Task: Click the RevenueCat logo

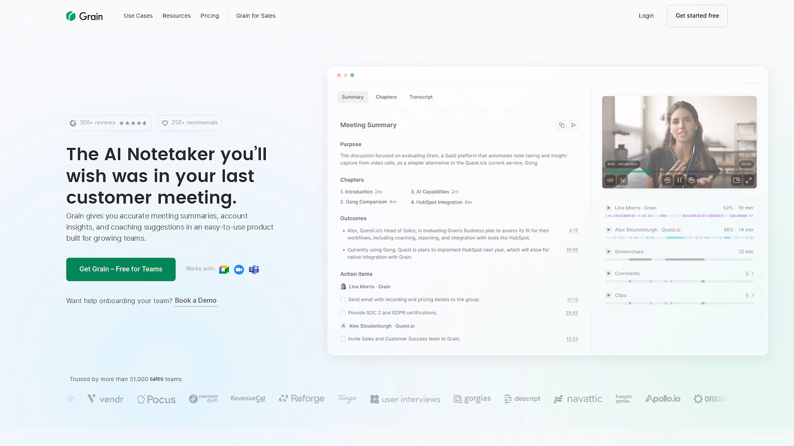Action: (248, 399)
